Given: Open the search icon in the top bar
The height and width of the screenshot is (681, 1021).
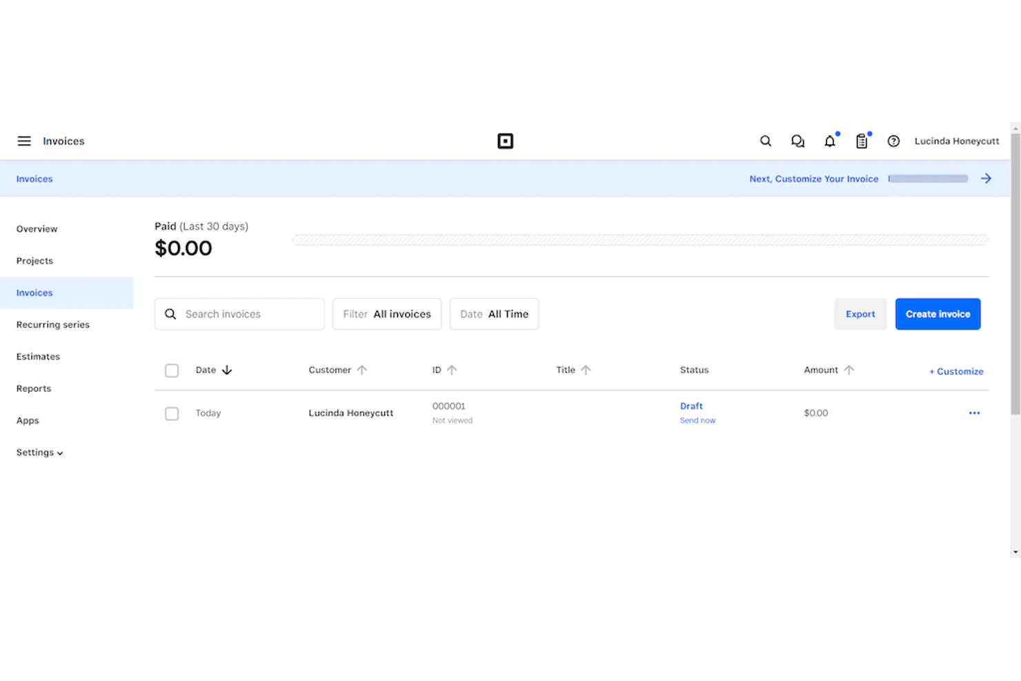Looking at the screenshot, I should coord(766,141).
